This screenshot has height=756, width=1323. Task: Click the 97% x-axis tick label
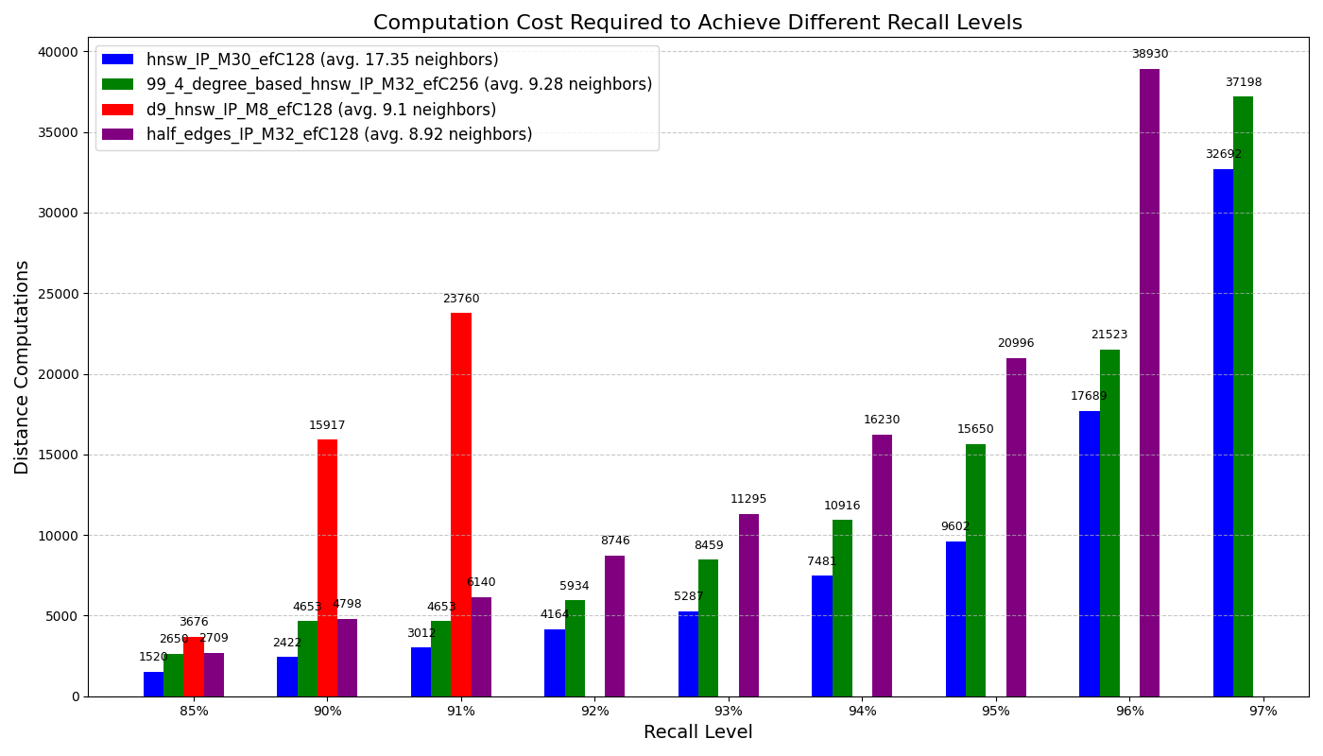tap(1263, 712)
